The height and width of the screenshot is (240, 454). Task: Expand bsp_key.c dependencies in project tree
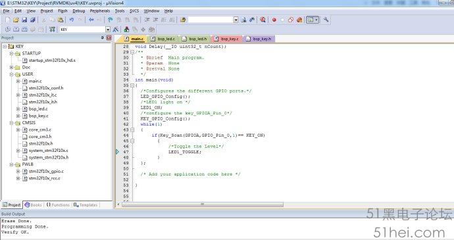(18, 116)
